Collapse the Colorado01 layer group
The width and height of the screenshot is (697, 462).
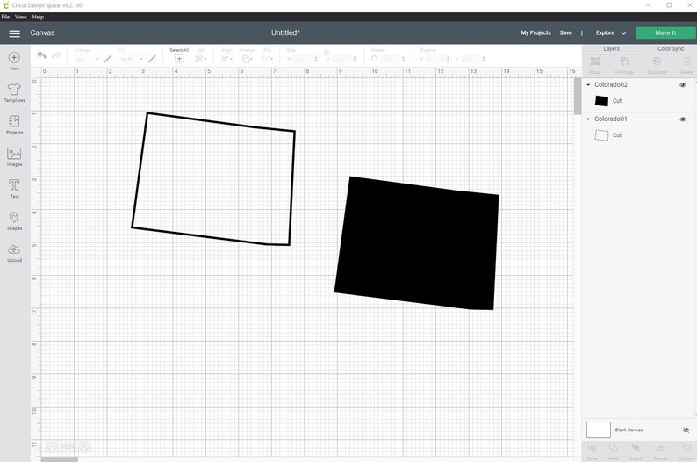point(588,119)
